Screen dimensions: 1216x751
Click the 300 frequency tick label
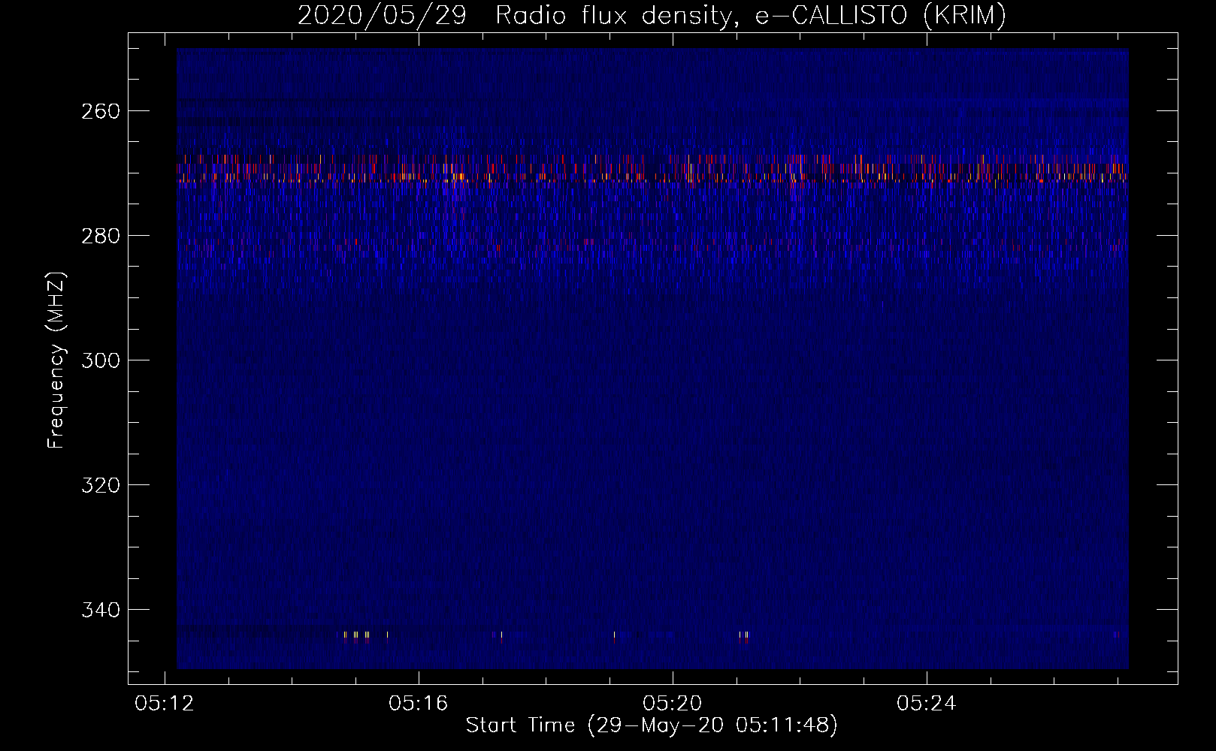click(101, 360)
